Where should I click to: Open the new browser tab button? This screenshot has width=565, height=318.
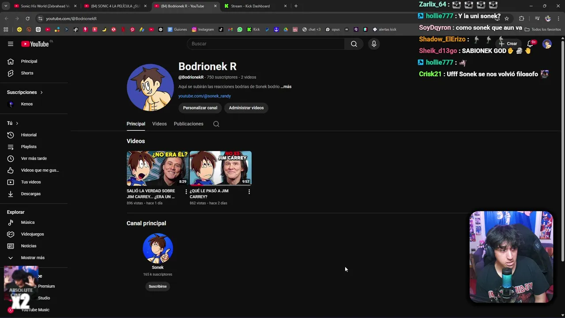(296, 6)
